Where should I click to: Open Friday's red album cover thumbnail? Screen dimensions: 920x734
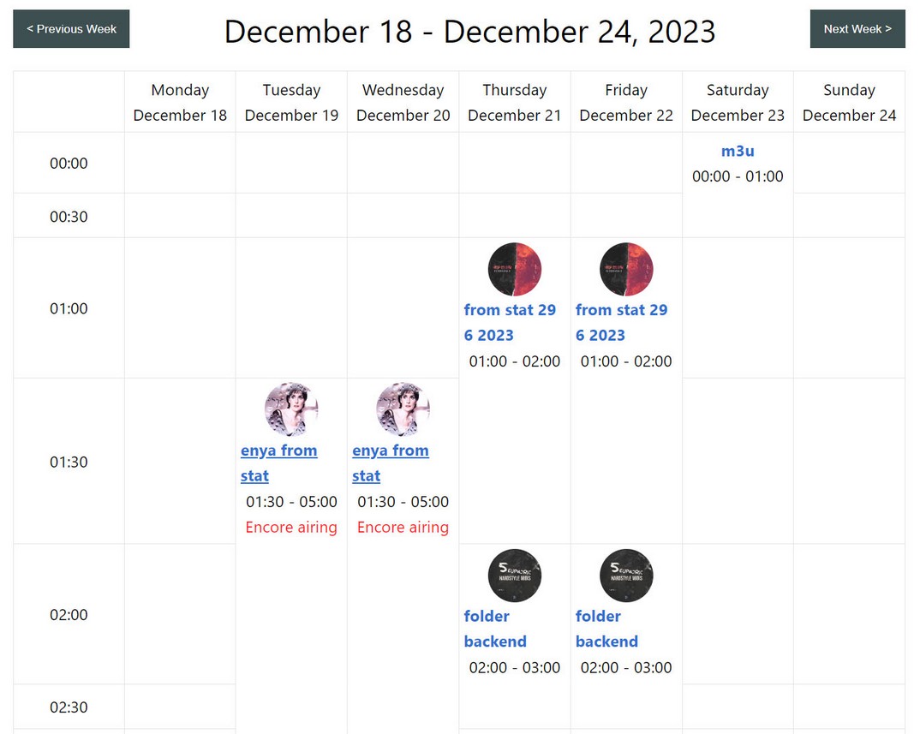point(626,269)
